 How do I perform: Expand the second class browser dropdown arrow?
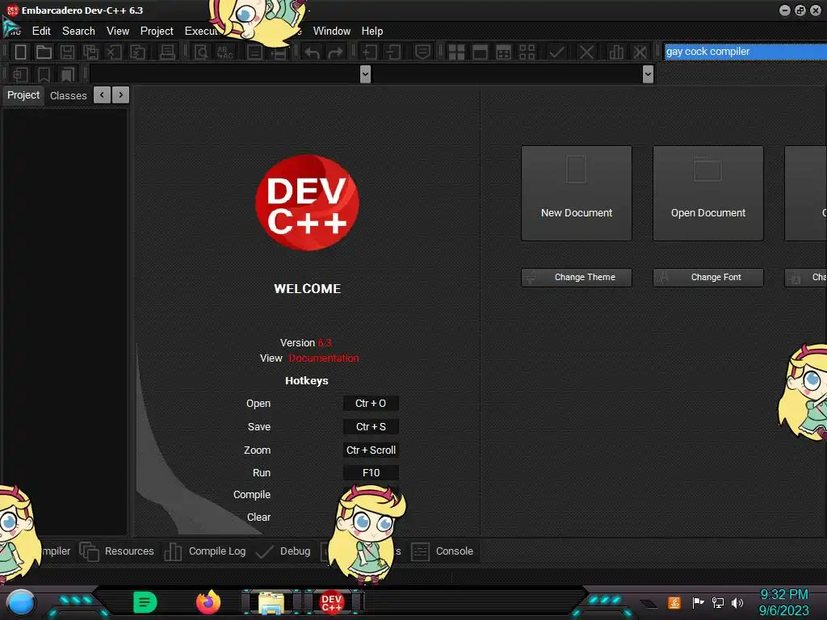[x=649, y=73]
